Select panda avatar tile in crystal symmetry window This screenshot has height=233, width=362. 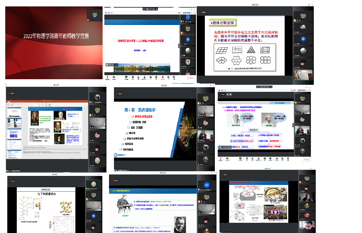[303, 28]
